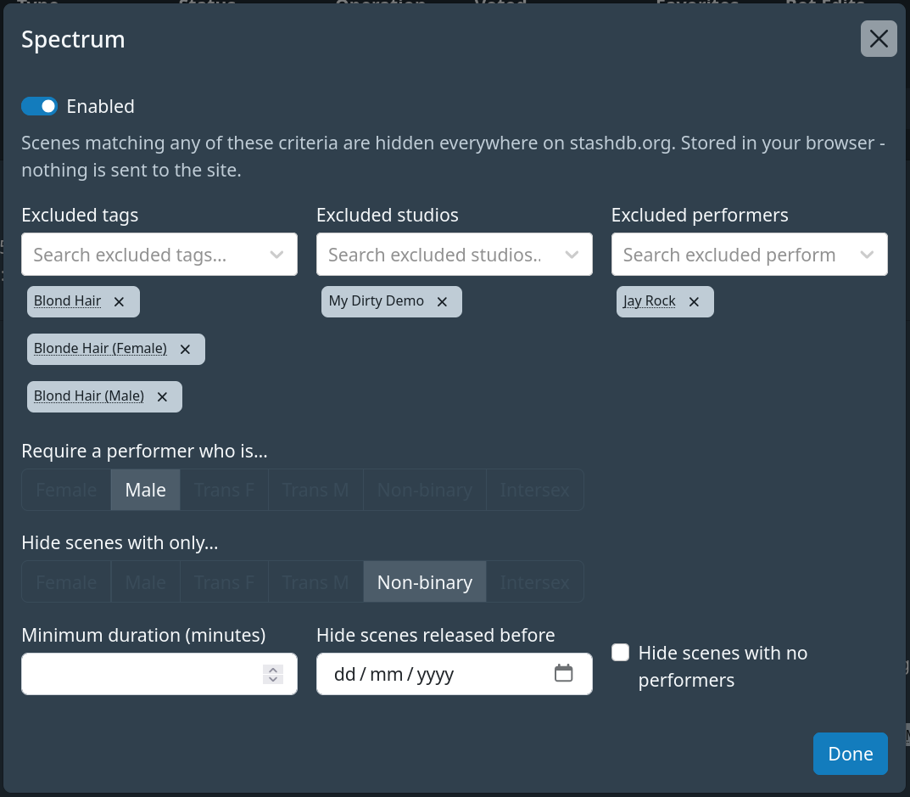
Task: Toggle Male in Require a performer row
Action: (x=146, y=491)
